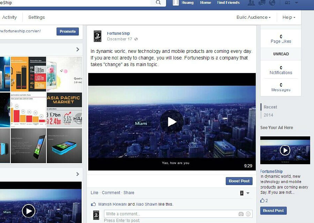Click Boost Post in the ad sidebar
This screenshot has height=223, width=314.
[273, 210]
